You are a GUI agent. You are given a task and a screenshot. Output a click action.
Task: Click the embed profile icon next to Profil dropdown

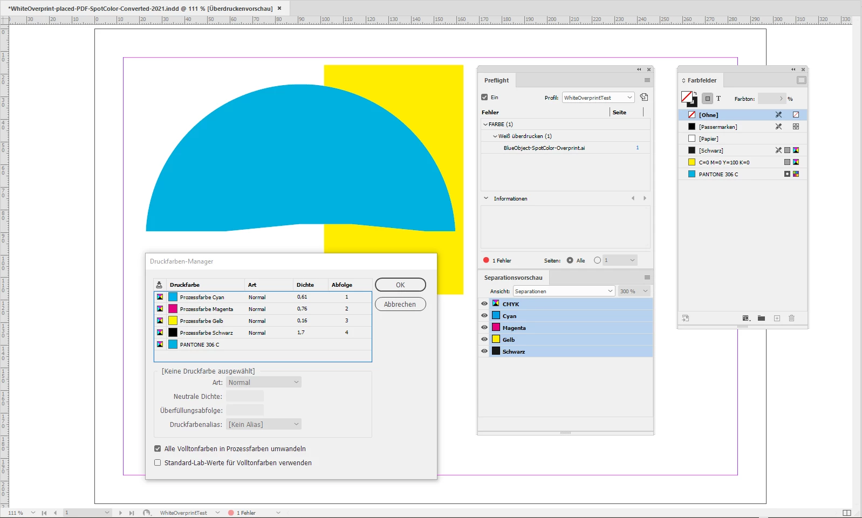(644, 98)
